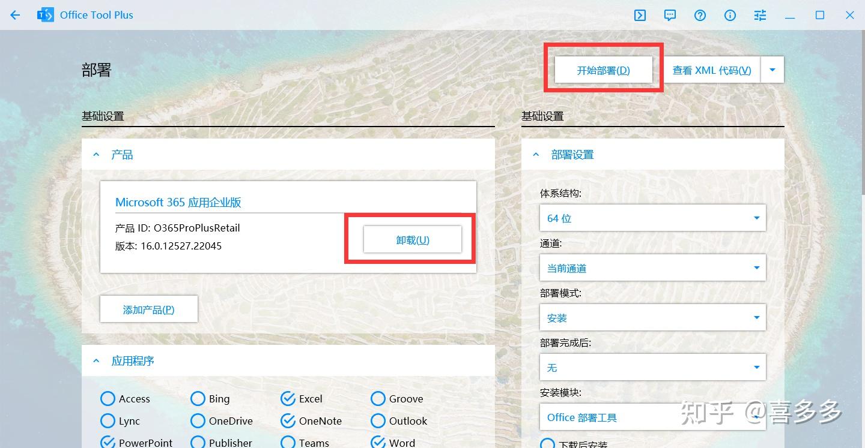865x448 pixels.
Task: Click the 部署 page heading
Action: click(97, 70)
